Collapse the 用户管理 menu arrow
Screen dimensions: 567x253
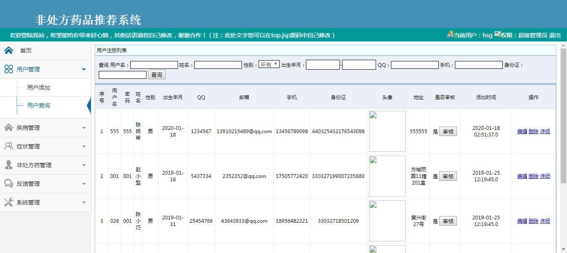point(84,69)
